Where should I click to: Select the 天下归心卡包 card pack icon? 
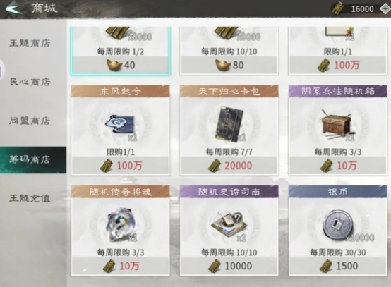pyautogui.click(x=229, y=124)
